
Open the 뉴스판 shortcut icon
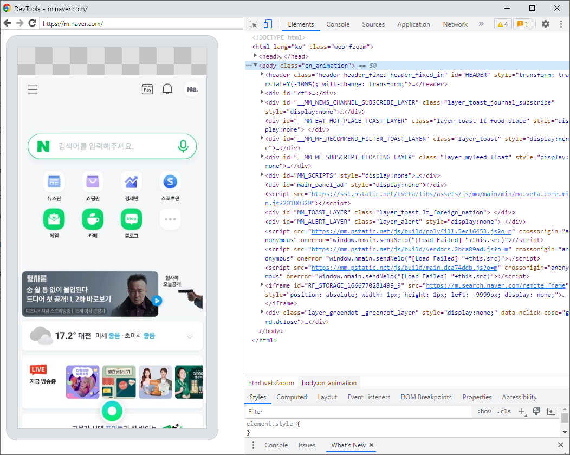coord(54,181)
